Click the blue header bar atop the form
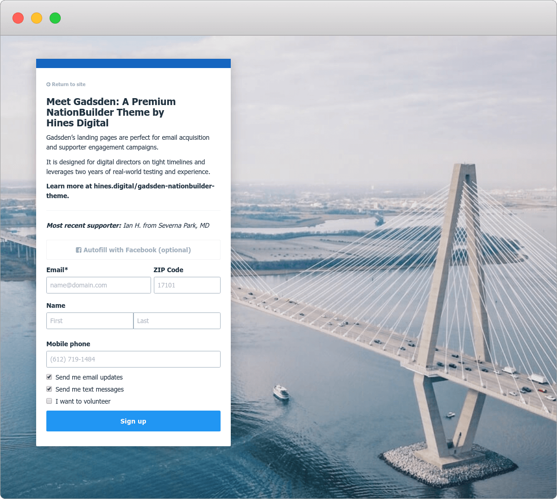The width and height of the screenshot is (557, 499). click(x=133, y=63)
